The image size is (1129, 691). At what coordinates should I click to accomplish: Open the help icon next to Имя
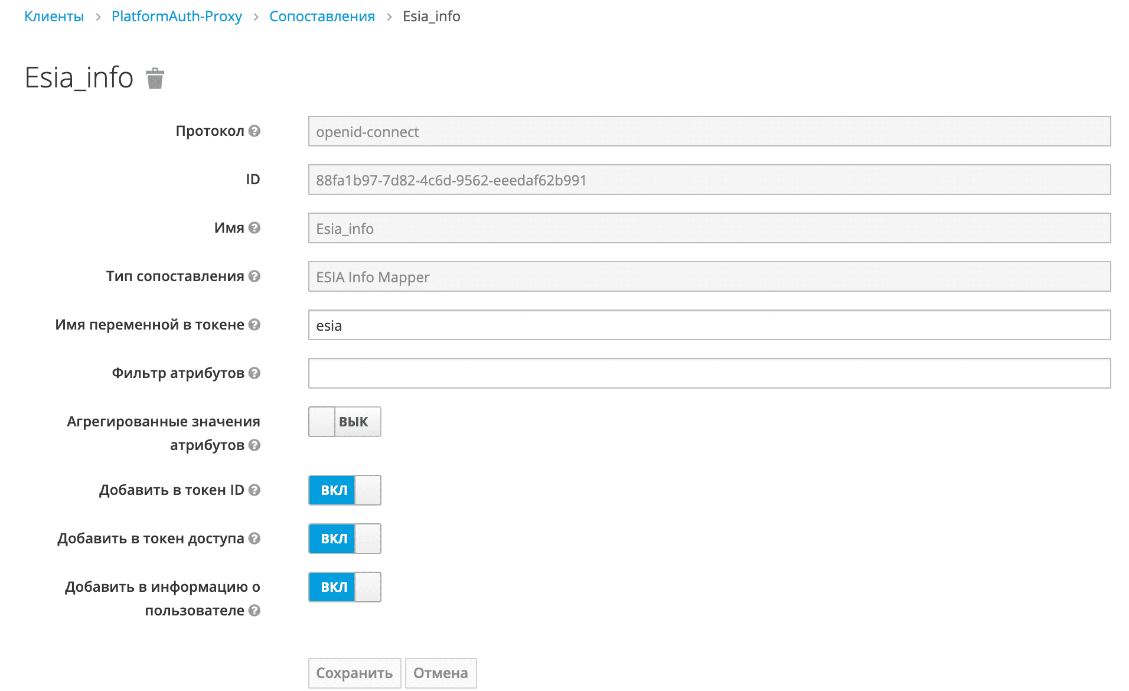[256, 228]
